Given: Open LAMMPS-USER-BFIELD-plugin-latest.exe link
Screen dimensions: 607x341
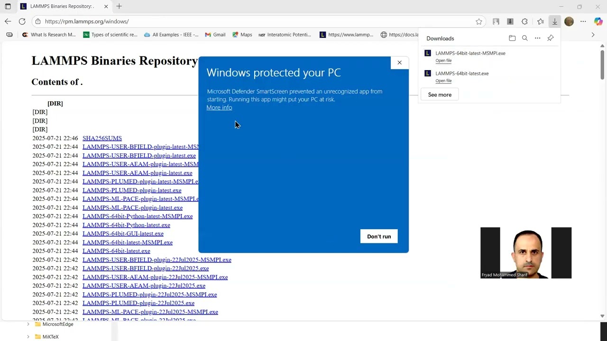Looking at the screenshot, I should coord(139,155).
